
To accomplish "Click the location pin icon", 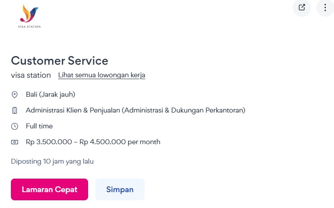I will pos(15,95).
